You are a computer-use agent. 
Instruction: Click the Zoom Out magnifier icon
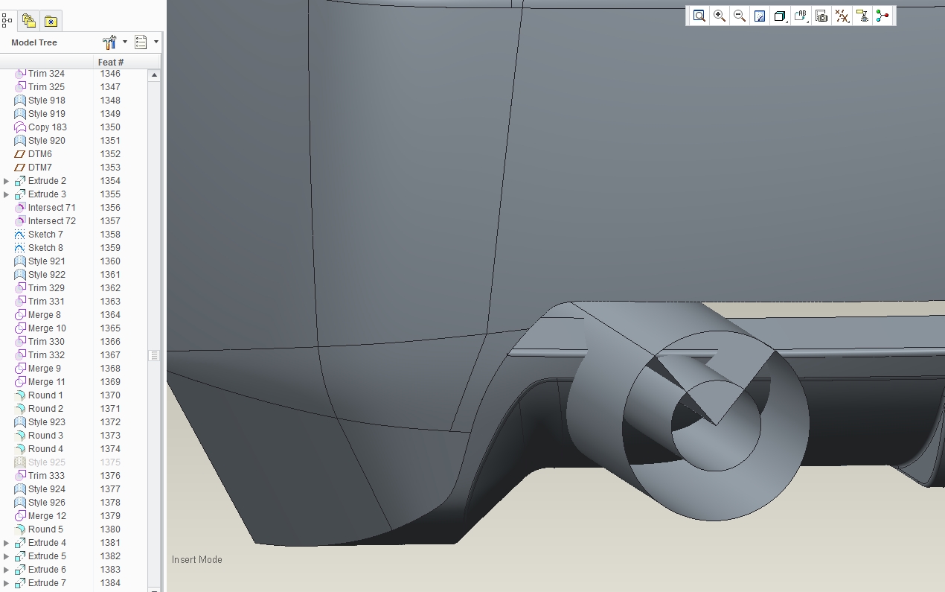click(x=740, y=16)
